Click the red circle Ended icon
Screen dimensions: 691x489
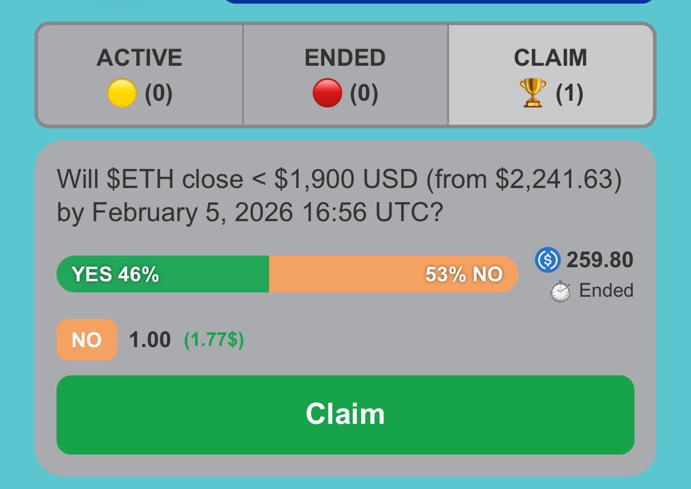pos(327,93)
